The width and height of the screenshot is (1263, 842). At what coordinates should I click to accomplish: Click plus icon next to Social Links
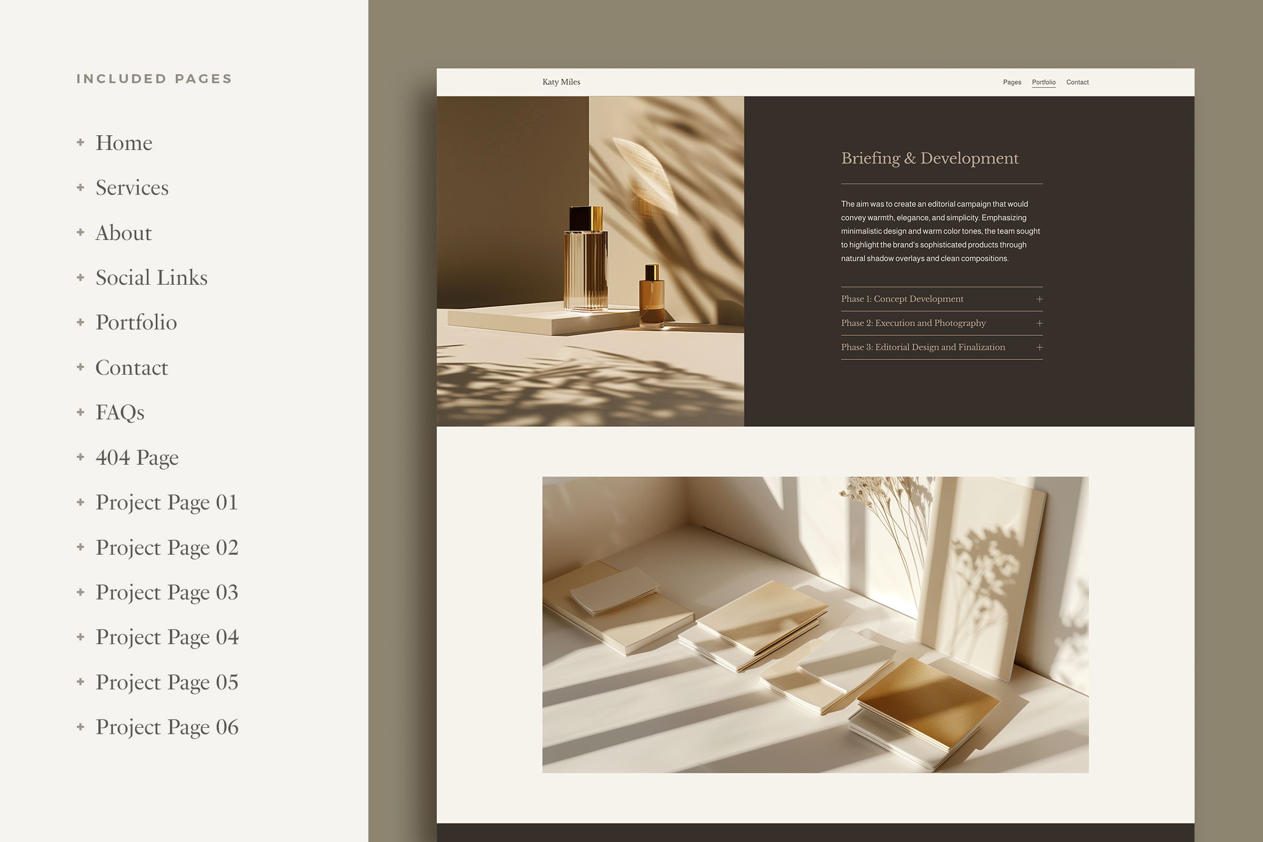tap(81, 278)
